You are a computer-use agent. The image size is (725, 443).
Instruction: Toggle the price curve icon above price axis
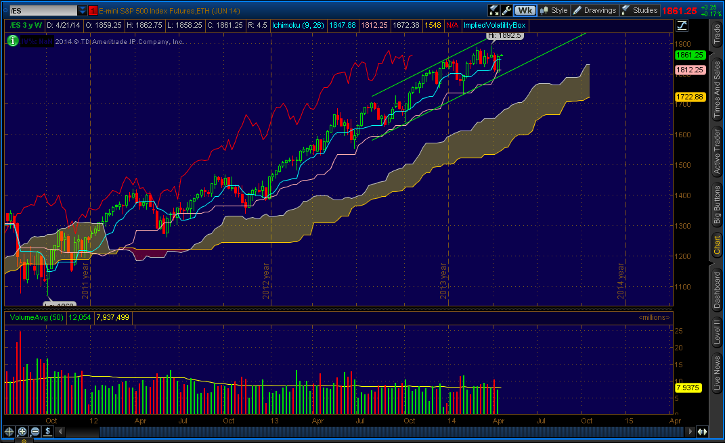coord(682,26)
